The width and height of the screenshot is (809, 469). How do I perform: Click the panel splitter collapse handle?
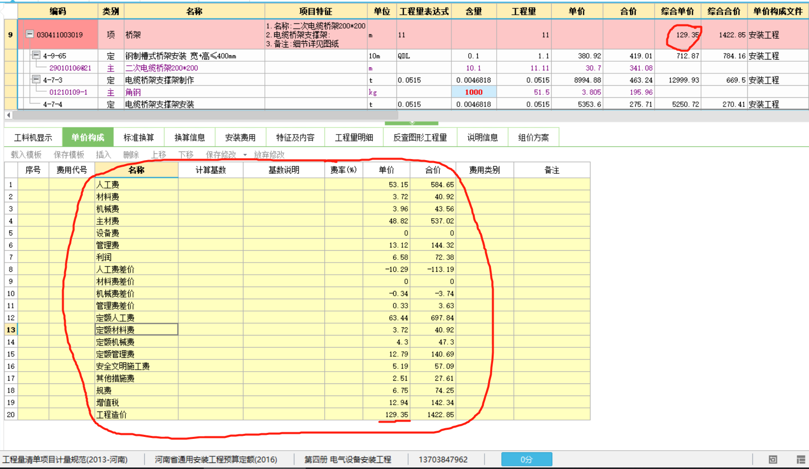pos(412,123)
